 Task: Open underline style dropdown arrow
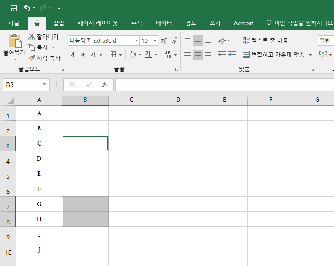[x=101, y=55]
